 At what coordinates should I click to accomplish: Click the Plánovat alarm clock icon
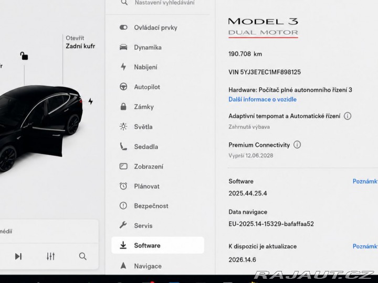123,186
